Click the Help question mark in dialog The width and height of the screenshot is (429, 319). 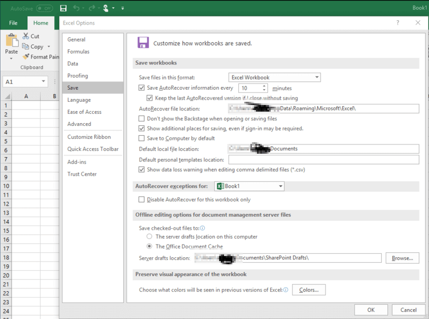(398, 23)
